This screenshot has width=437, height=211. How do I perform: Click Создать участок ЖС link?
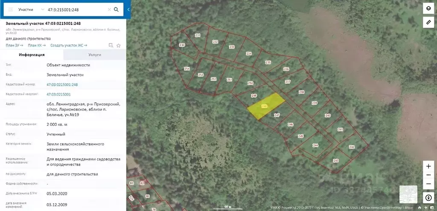click(68, 45)
